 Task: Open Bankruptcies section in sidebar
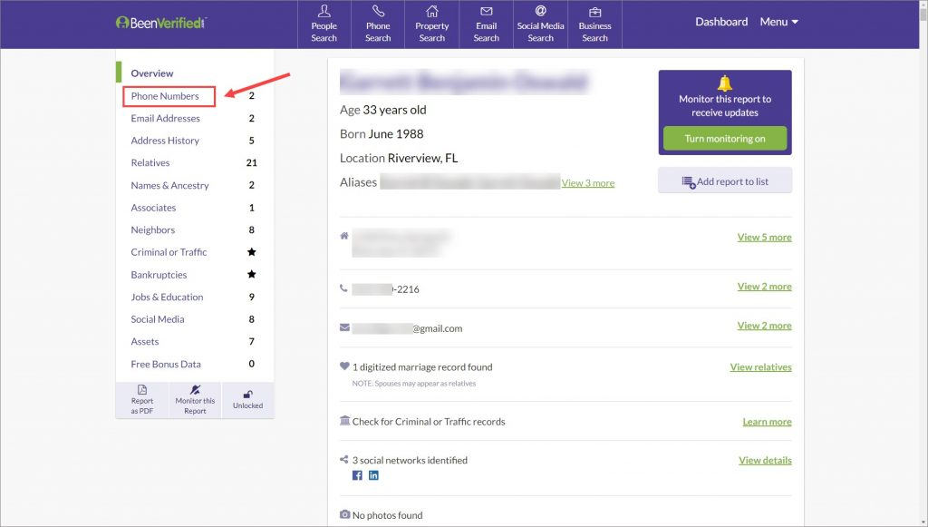coord(159,275)
